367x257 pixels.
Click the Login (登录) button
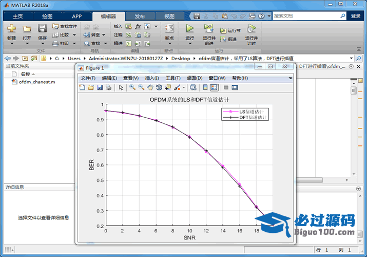tap(356, 16)
